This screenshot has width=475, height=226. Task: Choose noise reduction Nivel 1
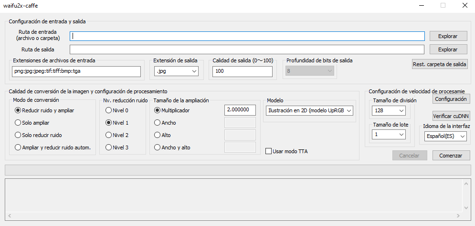click(x=116, y=123)
